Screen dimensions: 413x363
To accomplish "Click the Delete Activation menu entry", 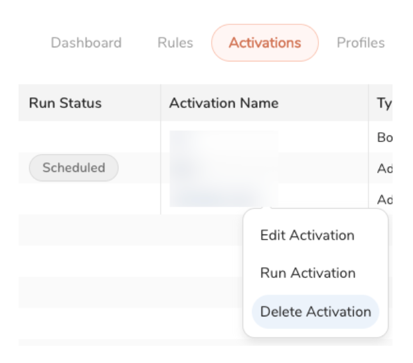I will click(x=315, y=312).
